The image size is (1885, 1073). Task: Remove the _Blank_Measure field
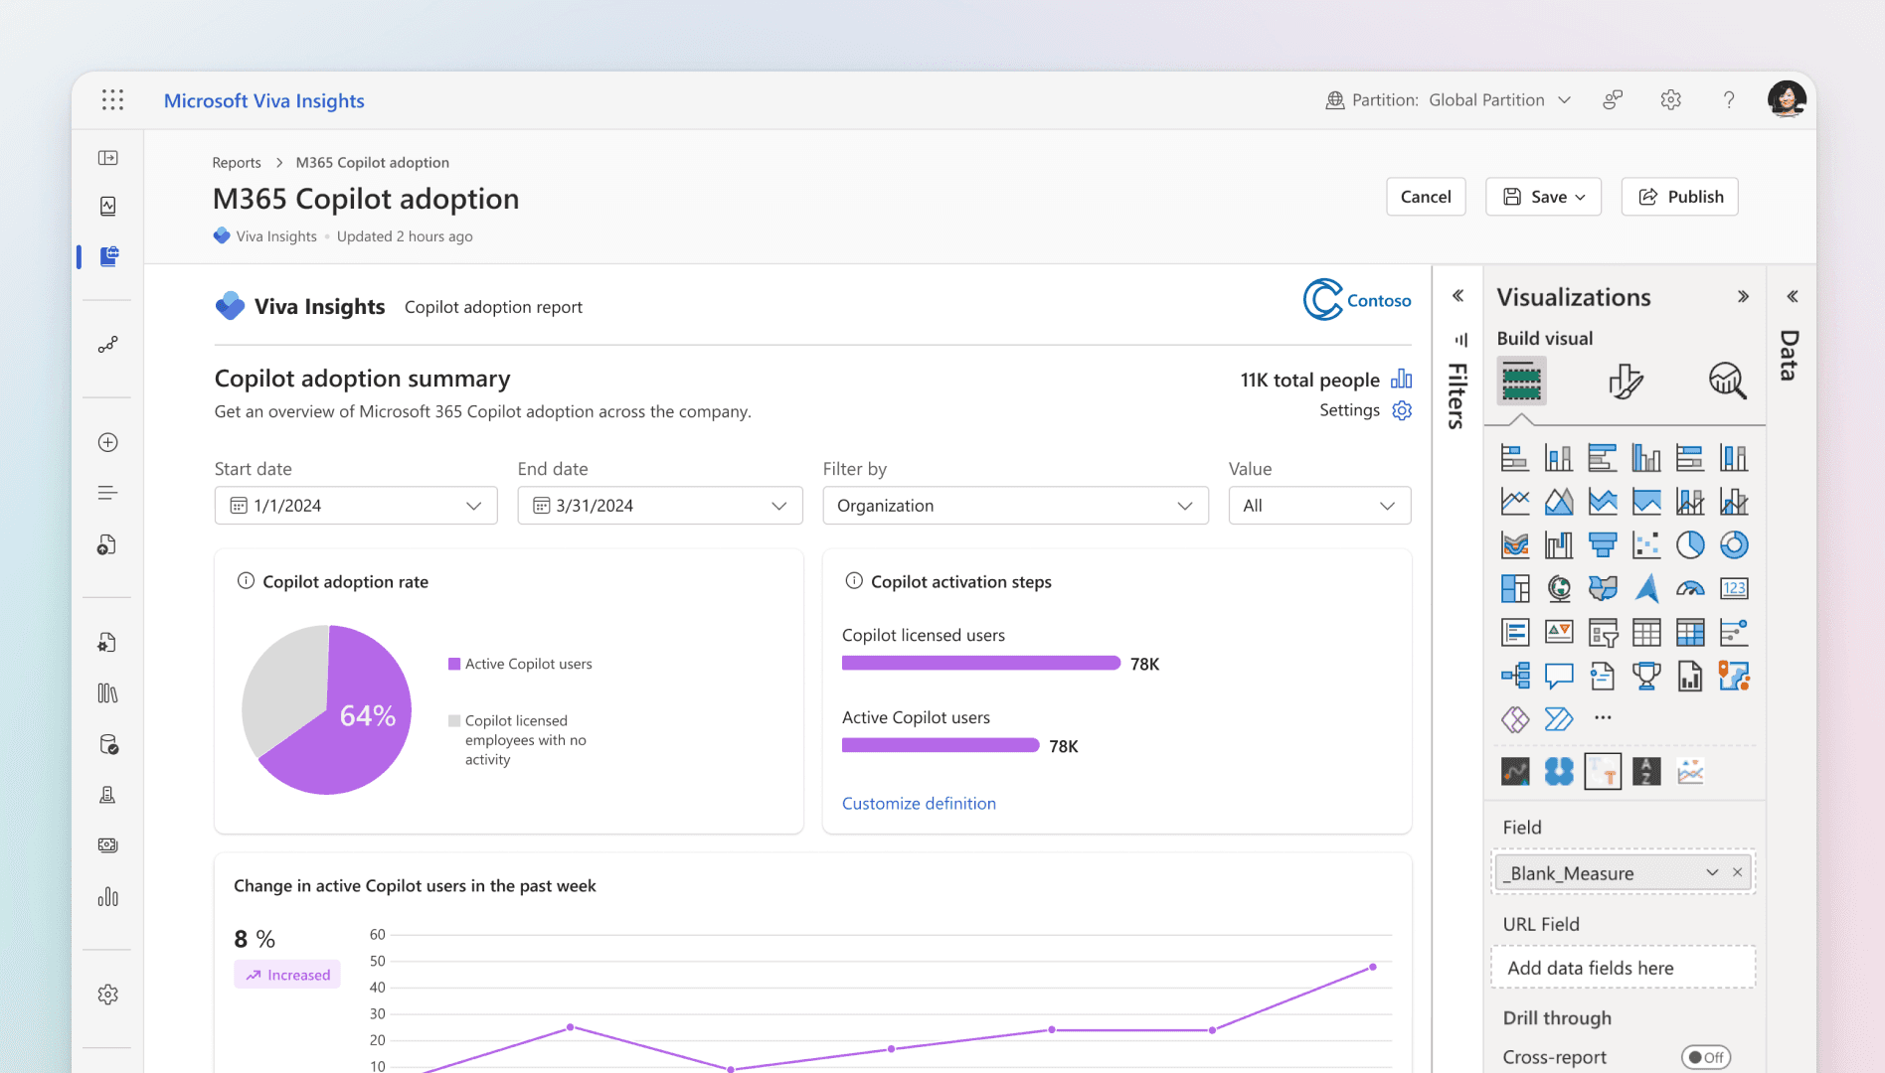(1738, 872)
